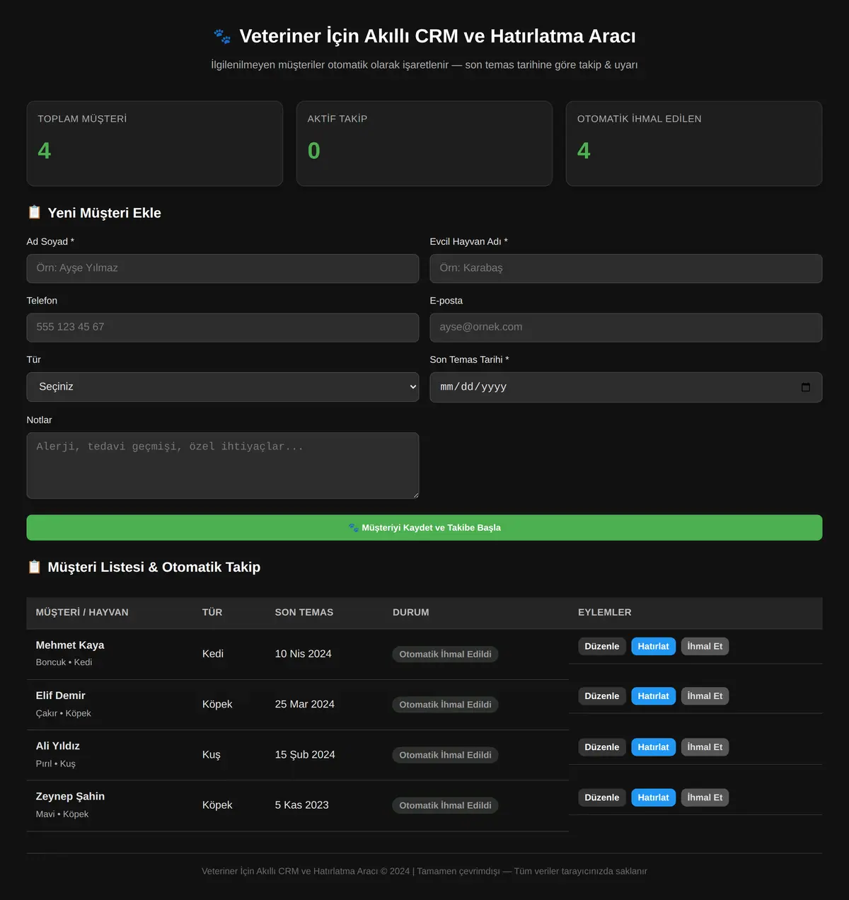The width and height of the screenshot is (849, 900).
Task: Edit Ali Yıldız using Düzenle
Action: [602, 747]
